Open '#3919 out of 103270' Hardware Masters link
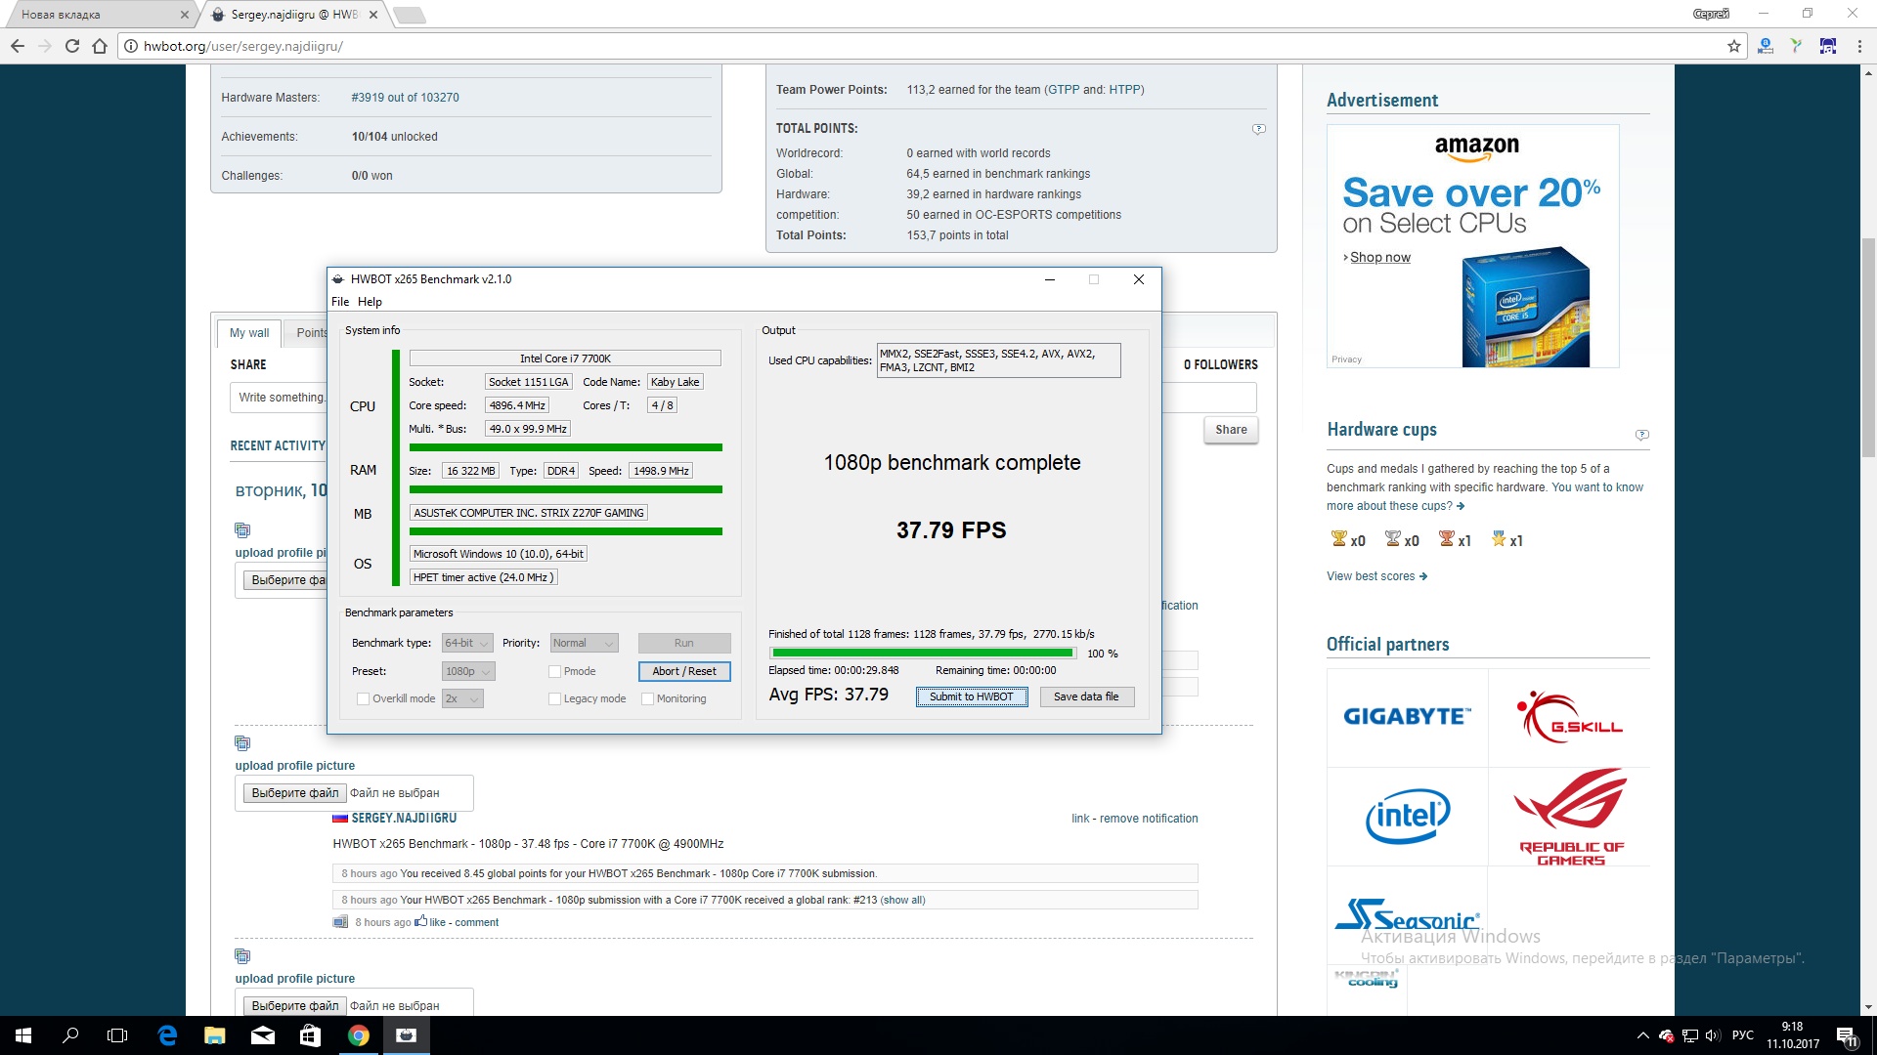This screenshot has width=1877, height=1055. [405, 98]
